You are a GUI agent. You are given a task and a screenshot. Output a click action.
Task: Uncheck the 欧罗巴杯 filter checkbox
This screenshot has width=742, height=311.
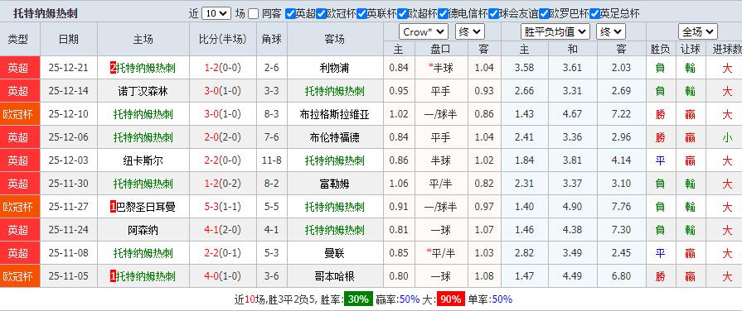[x=545, y=14]
